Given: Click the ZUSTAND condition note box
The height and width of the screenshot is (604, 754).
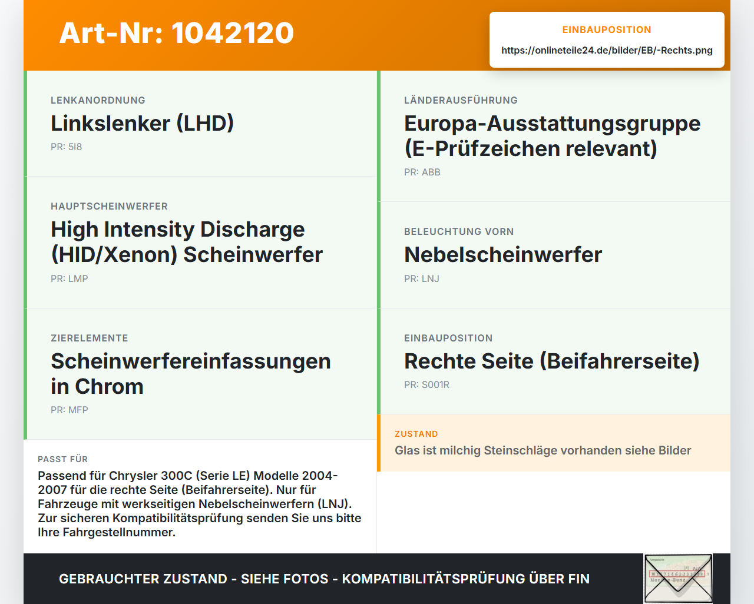Looking at the screenshot, I should 554,443.
